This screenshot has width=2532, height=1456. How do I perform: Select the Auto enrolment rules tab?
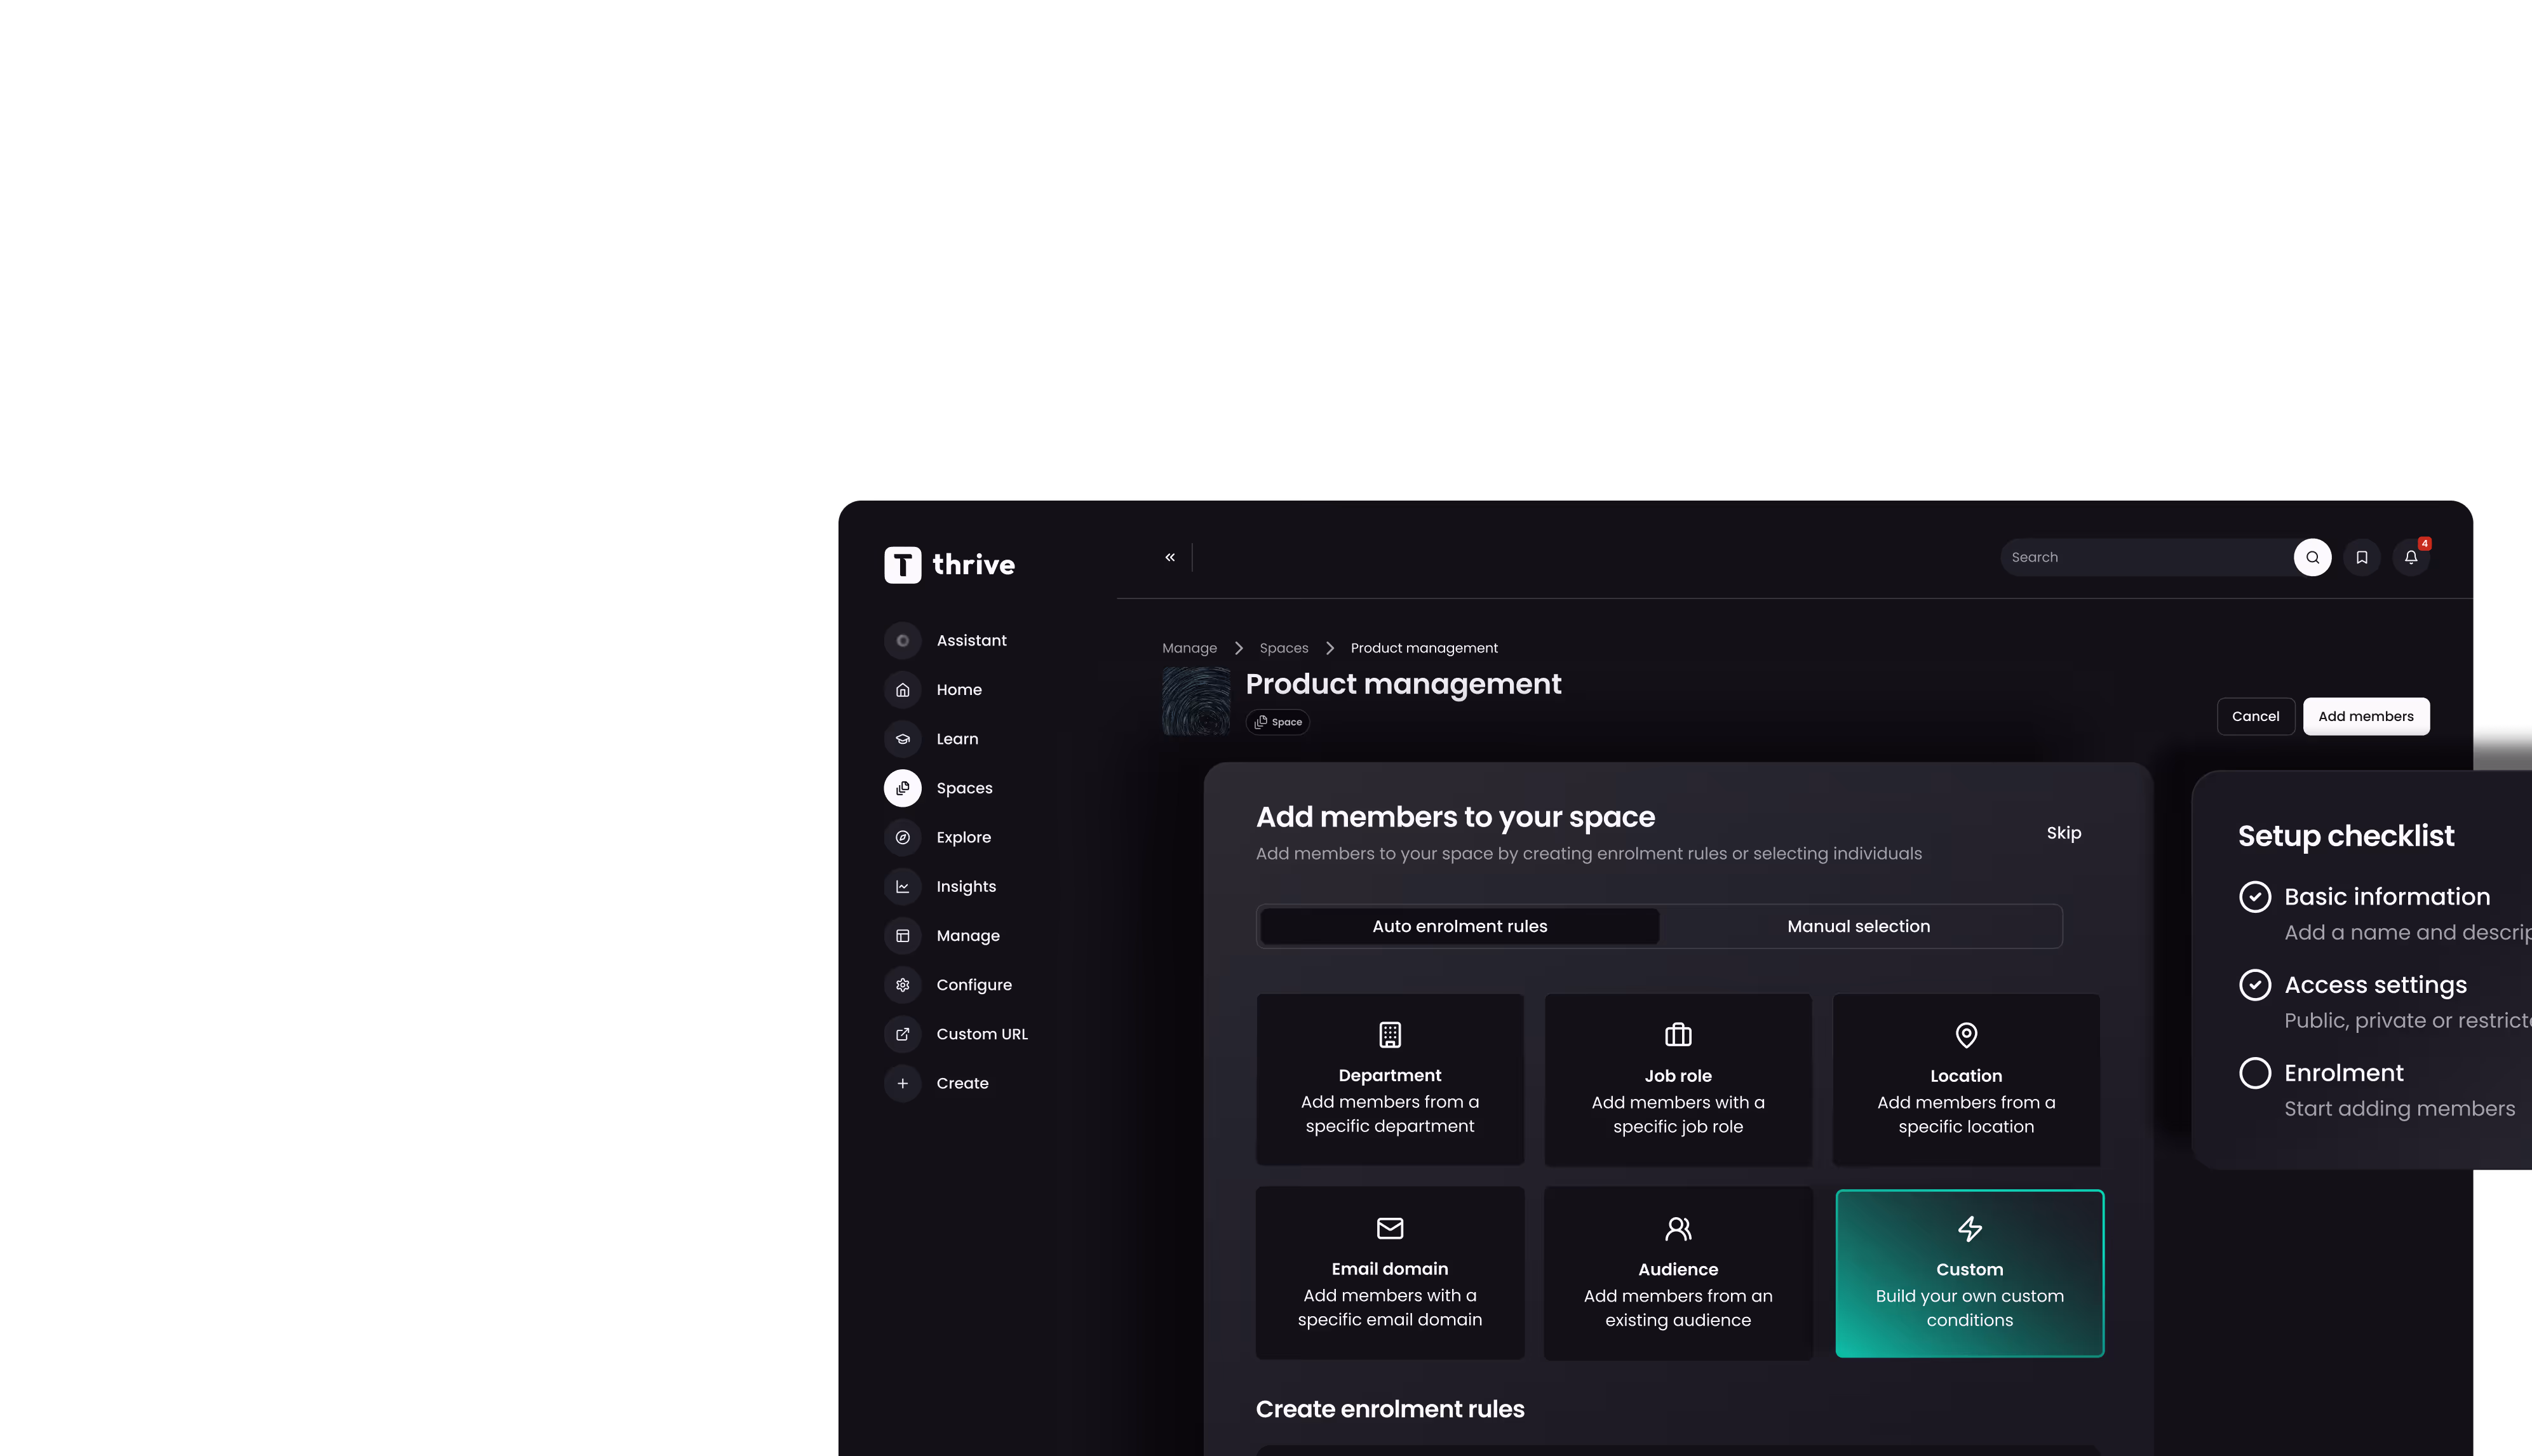pos(1459,926)
